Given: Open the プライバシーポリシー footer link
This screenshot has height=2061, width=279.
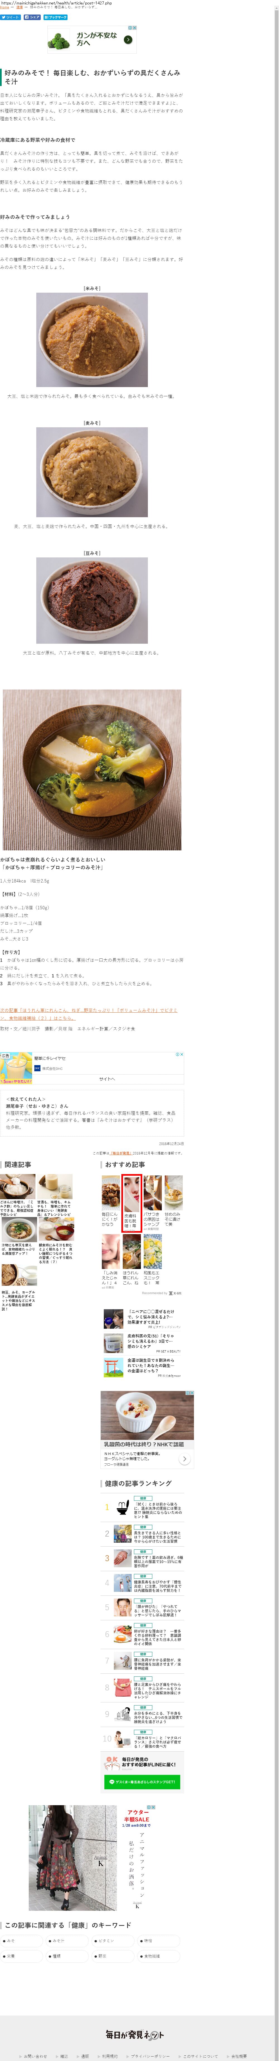Looking at the screenshot, I should click(x=150, y=2056).
